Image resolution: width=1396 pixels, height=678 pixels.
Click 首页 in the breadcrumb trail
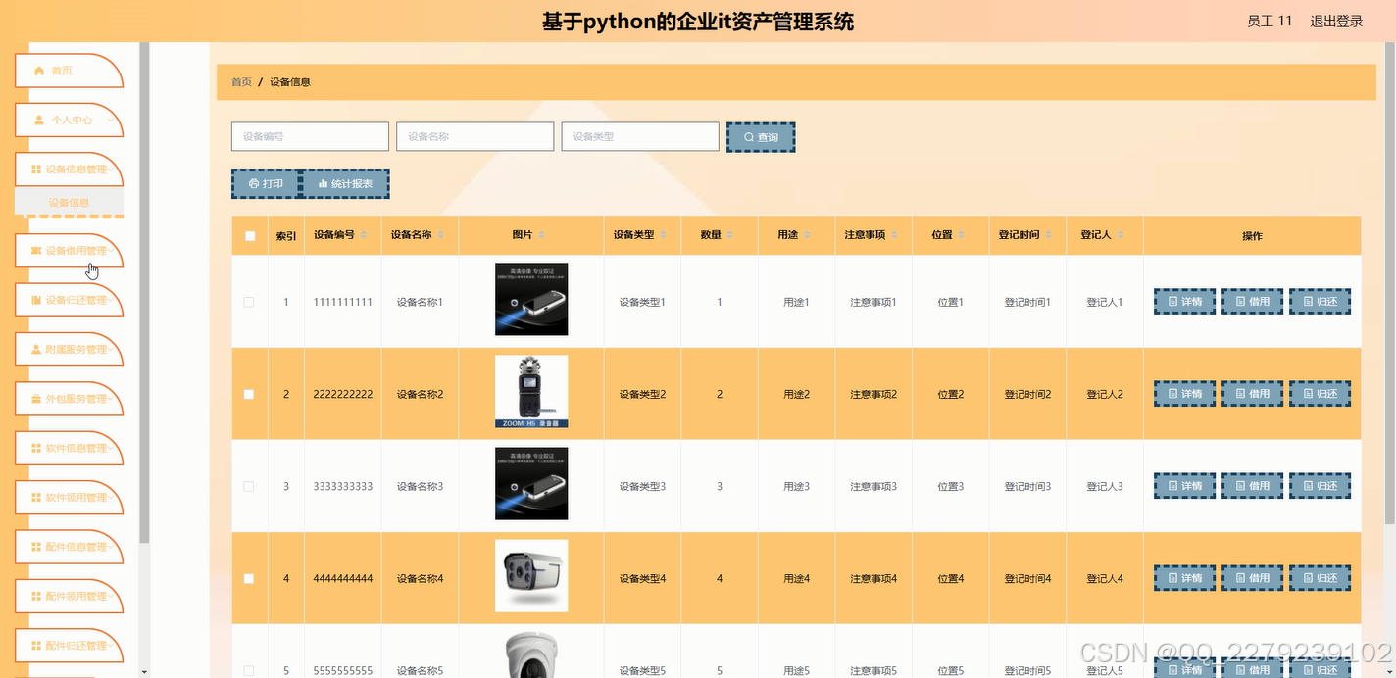pos(241,82)
